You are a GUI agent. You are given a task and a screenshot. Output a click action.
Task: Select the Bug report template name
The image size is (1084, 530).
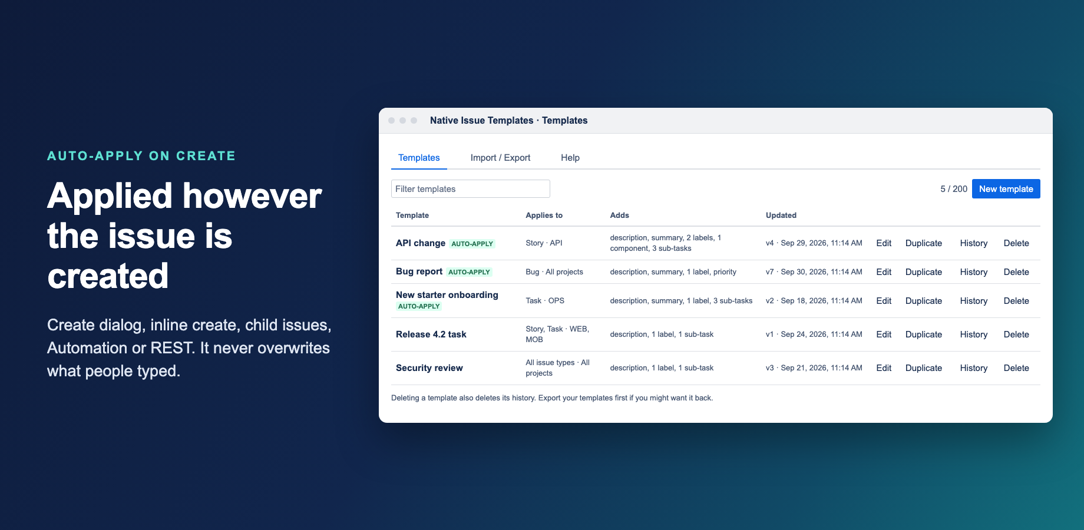pos(419,271)
